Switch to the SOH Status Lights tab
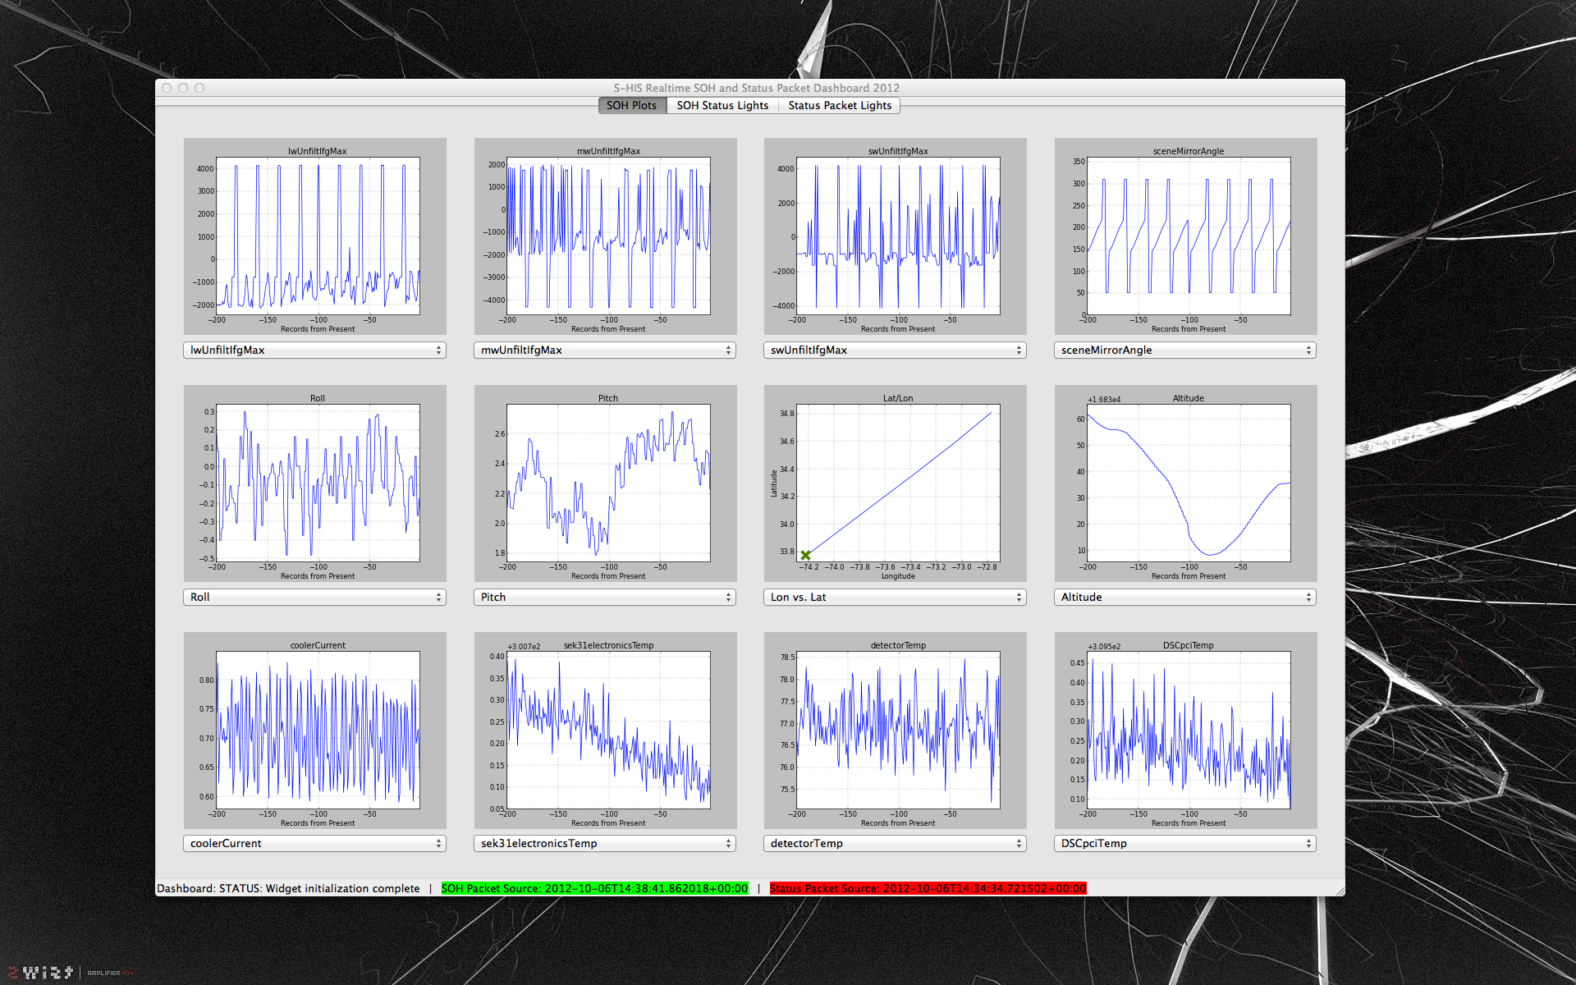This screenshot has width=1576, height=985. 722,105
